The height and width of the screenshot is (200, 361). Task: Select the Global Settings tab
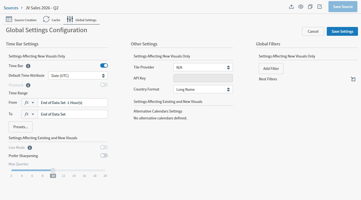(82, 20)
